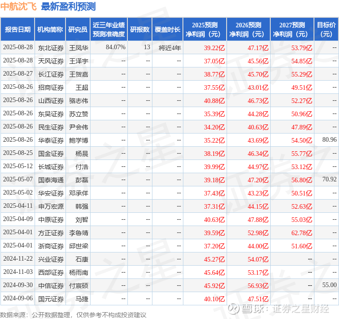This screenshot has height=319, width=339.
Task: Select the 2025-04-09 report date
Action: point(18,219)
